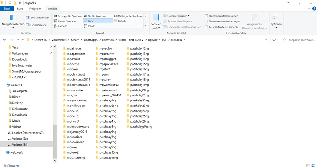The height and width of the screenshot is (168, 317).
Task: Select Kleine Symbole layout
Action: coord(65,21)
